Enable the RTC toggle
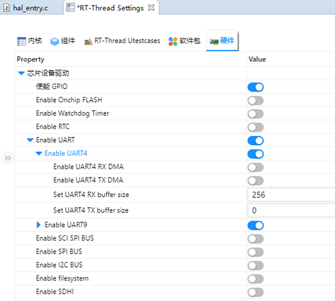 pyautogui.click(x=256, y=127)
